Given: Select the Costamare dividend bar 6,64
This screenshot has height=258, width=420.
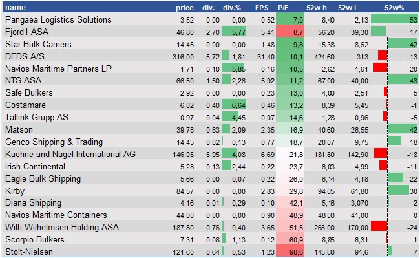Looking at the screenshot, I should pyautogui.click(x=234, y=105).
